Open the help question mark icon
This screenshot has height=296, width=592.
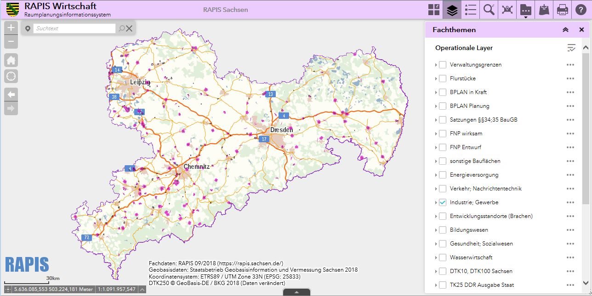point(581,10)
